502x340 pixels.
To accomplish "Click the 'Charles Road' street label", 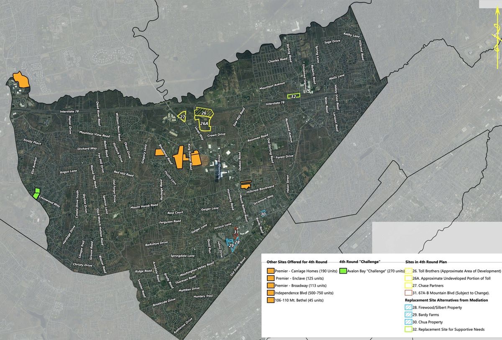I will (278, 61).
